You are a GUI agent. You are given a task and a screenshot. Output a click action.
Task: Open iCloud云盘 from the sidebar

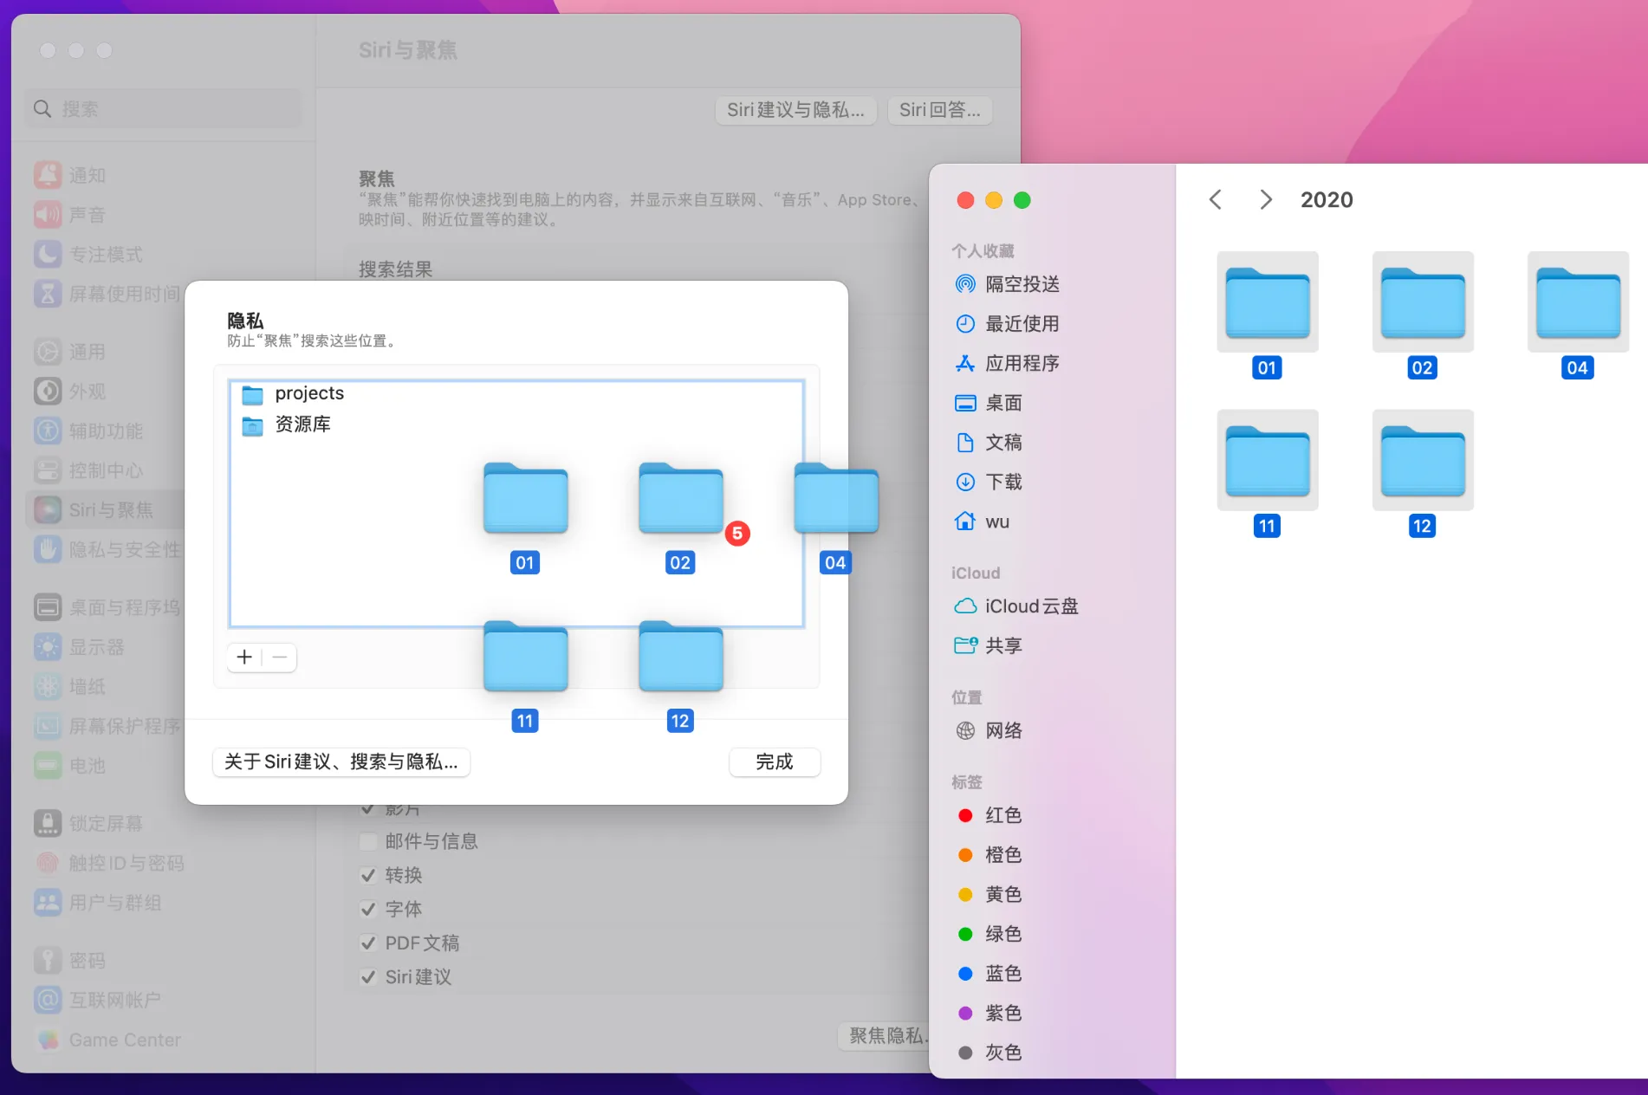(x=1031, y=606)
